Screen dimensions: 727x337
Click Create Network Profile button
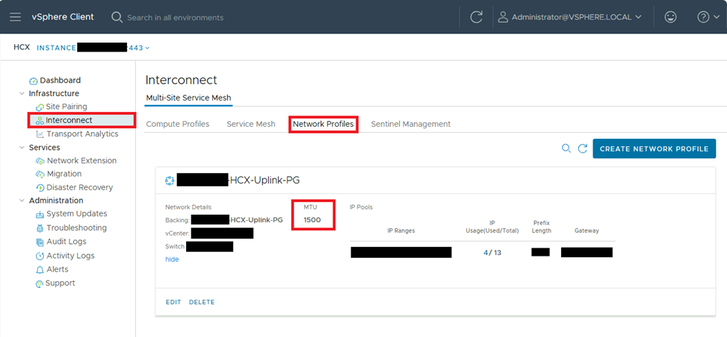click(x=655, y=149)
